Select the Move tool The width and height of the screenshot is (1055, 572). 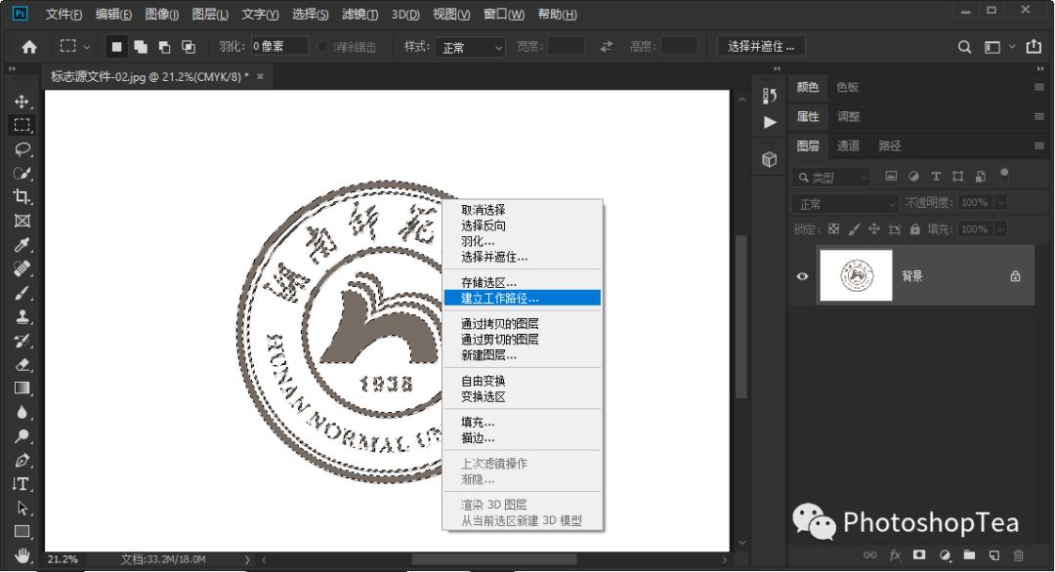[21, 101]
